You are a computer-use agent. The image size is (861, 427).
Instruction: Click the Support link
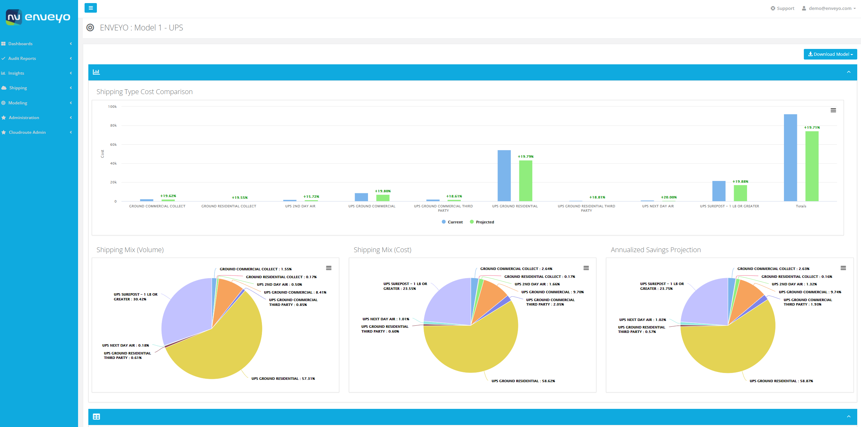(x=782, y=8)
